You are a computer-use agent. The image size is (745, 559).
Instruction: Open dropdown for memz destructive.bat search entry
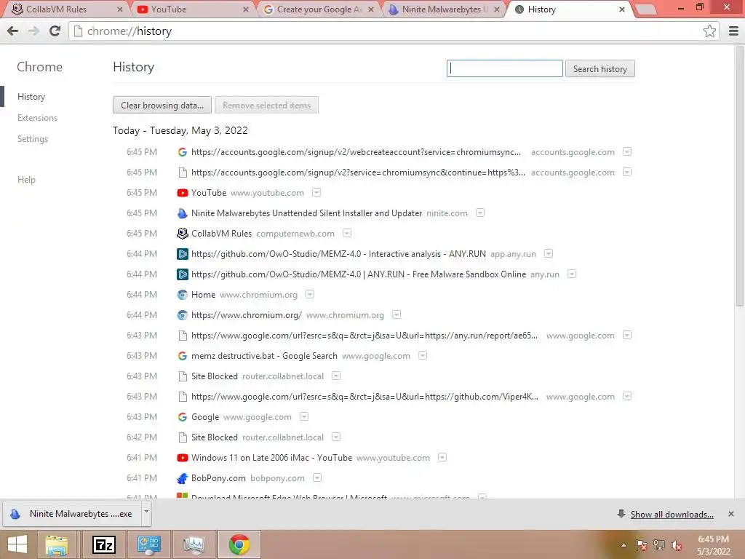423,355
